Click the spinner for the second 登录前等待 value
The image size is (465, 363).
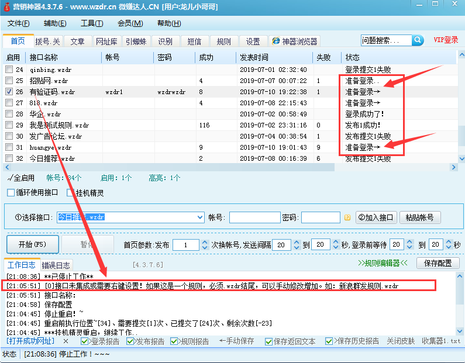point(449,245)
